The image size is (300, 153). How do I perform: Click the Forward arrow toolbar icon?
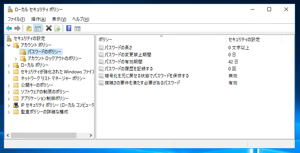pyautogui.click(x=17, y=29)
